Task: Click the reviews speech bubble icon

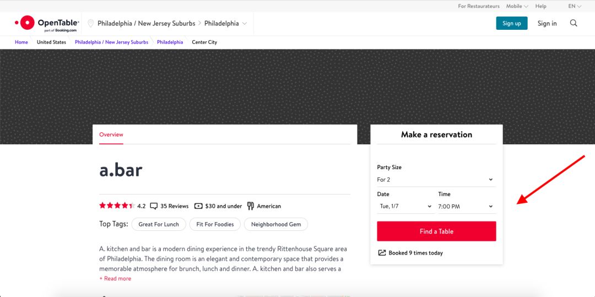Action: [x=154, y=206]
